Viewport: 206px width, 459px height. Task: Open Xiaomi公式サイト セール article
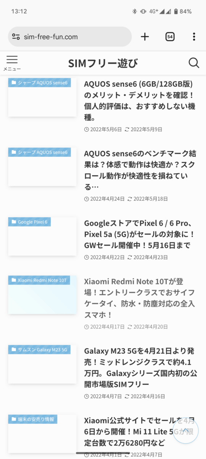(140, 431)
